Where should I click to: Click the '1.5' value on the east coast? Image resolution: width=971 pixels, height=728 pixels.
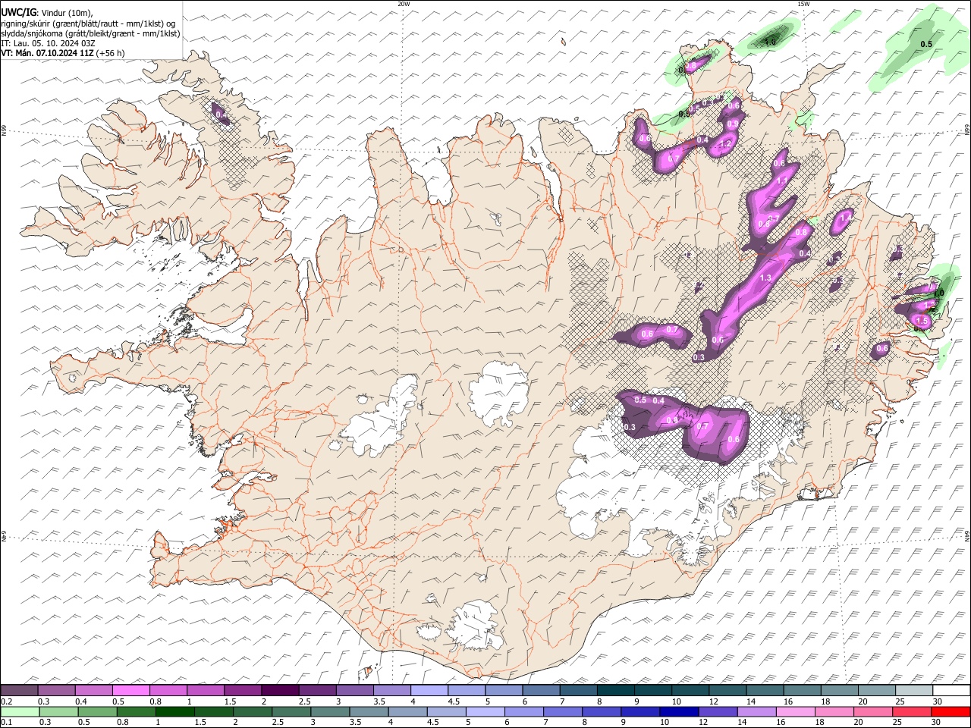(922, 321)
